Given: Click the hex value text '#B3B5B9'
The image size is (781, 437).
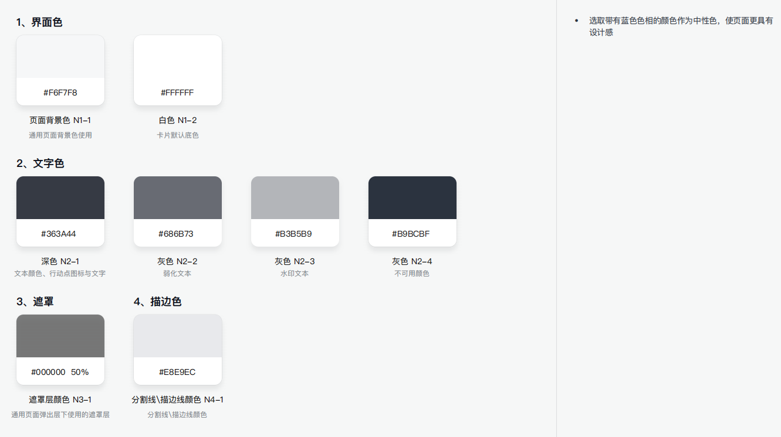Looking at the screenshot, I should (293, 234).
